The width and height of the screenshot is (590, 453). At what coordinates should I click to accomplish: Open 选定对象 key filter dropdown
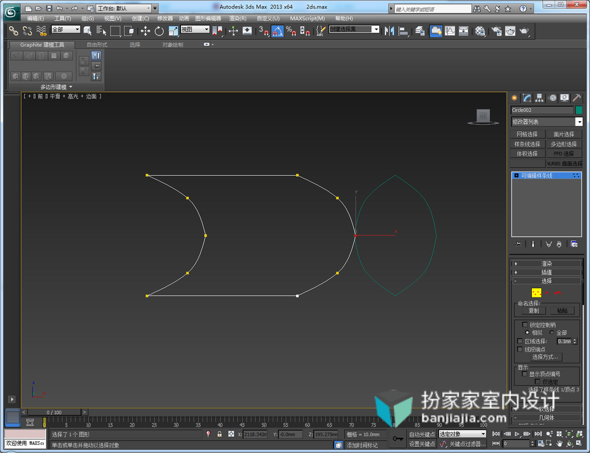point(462,434)
